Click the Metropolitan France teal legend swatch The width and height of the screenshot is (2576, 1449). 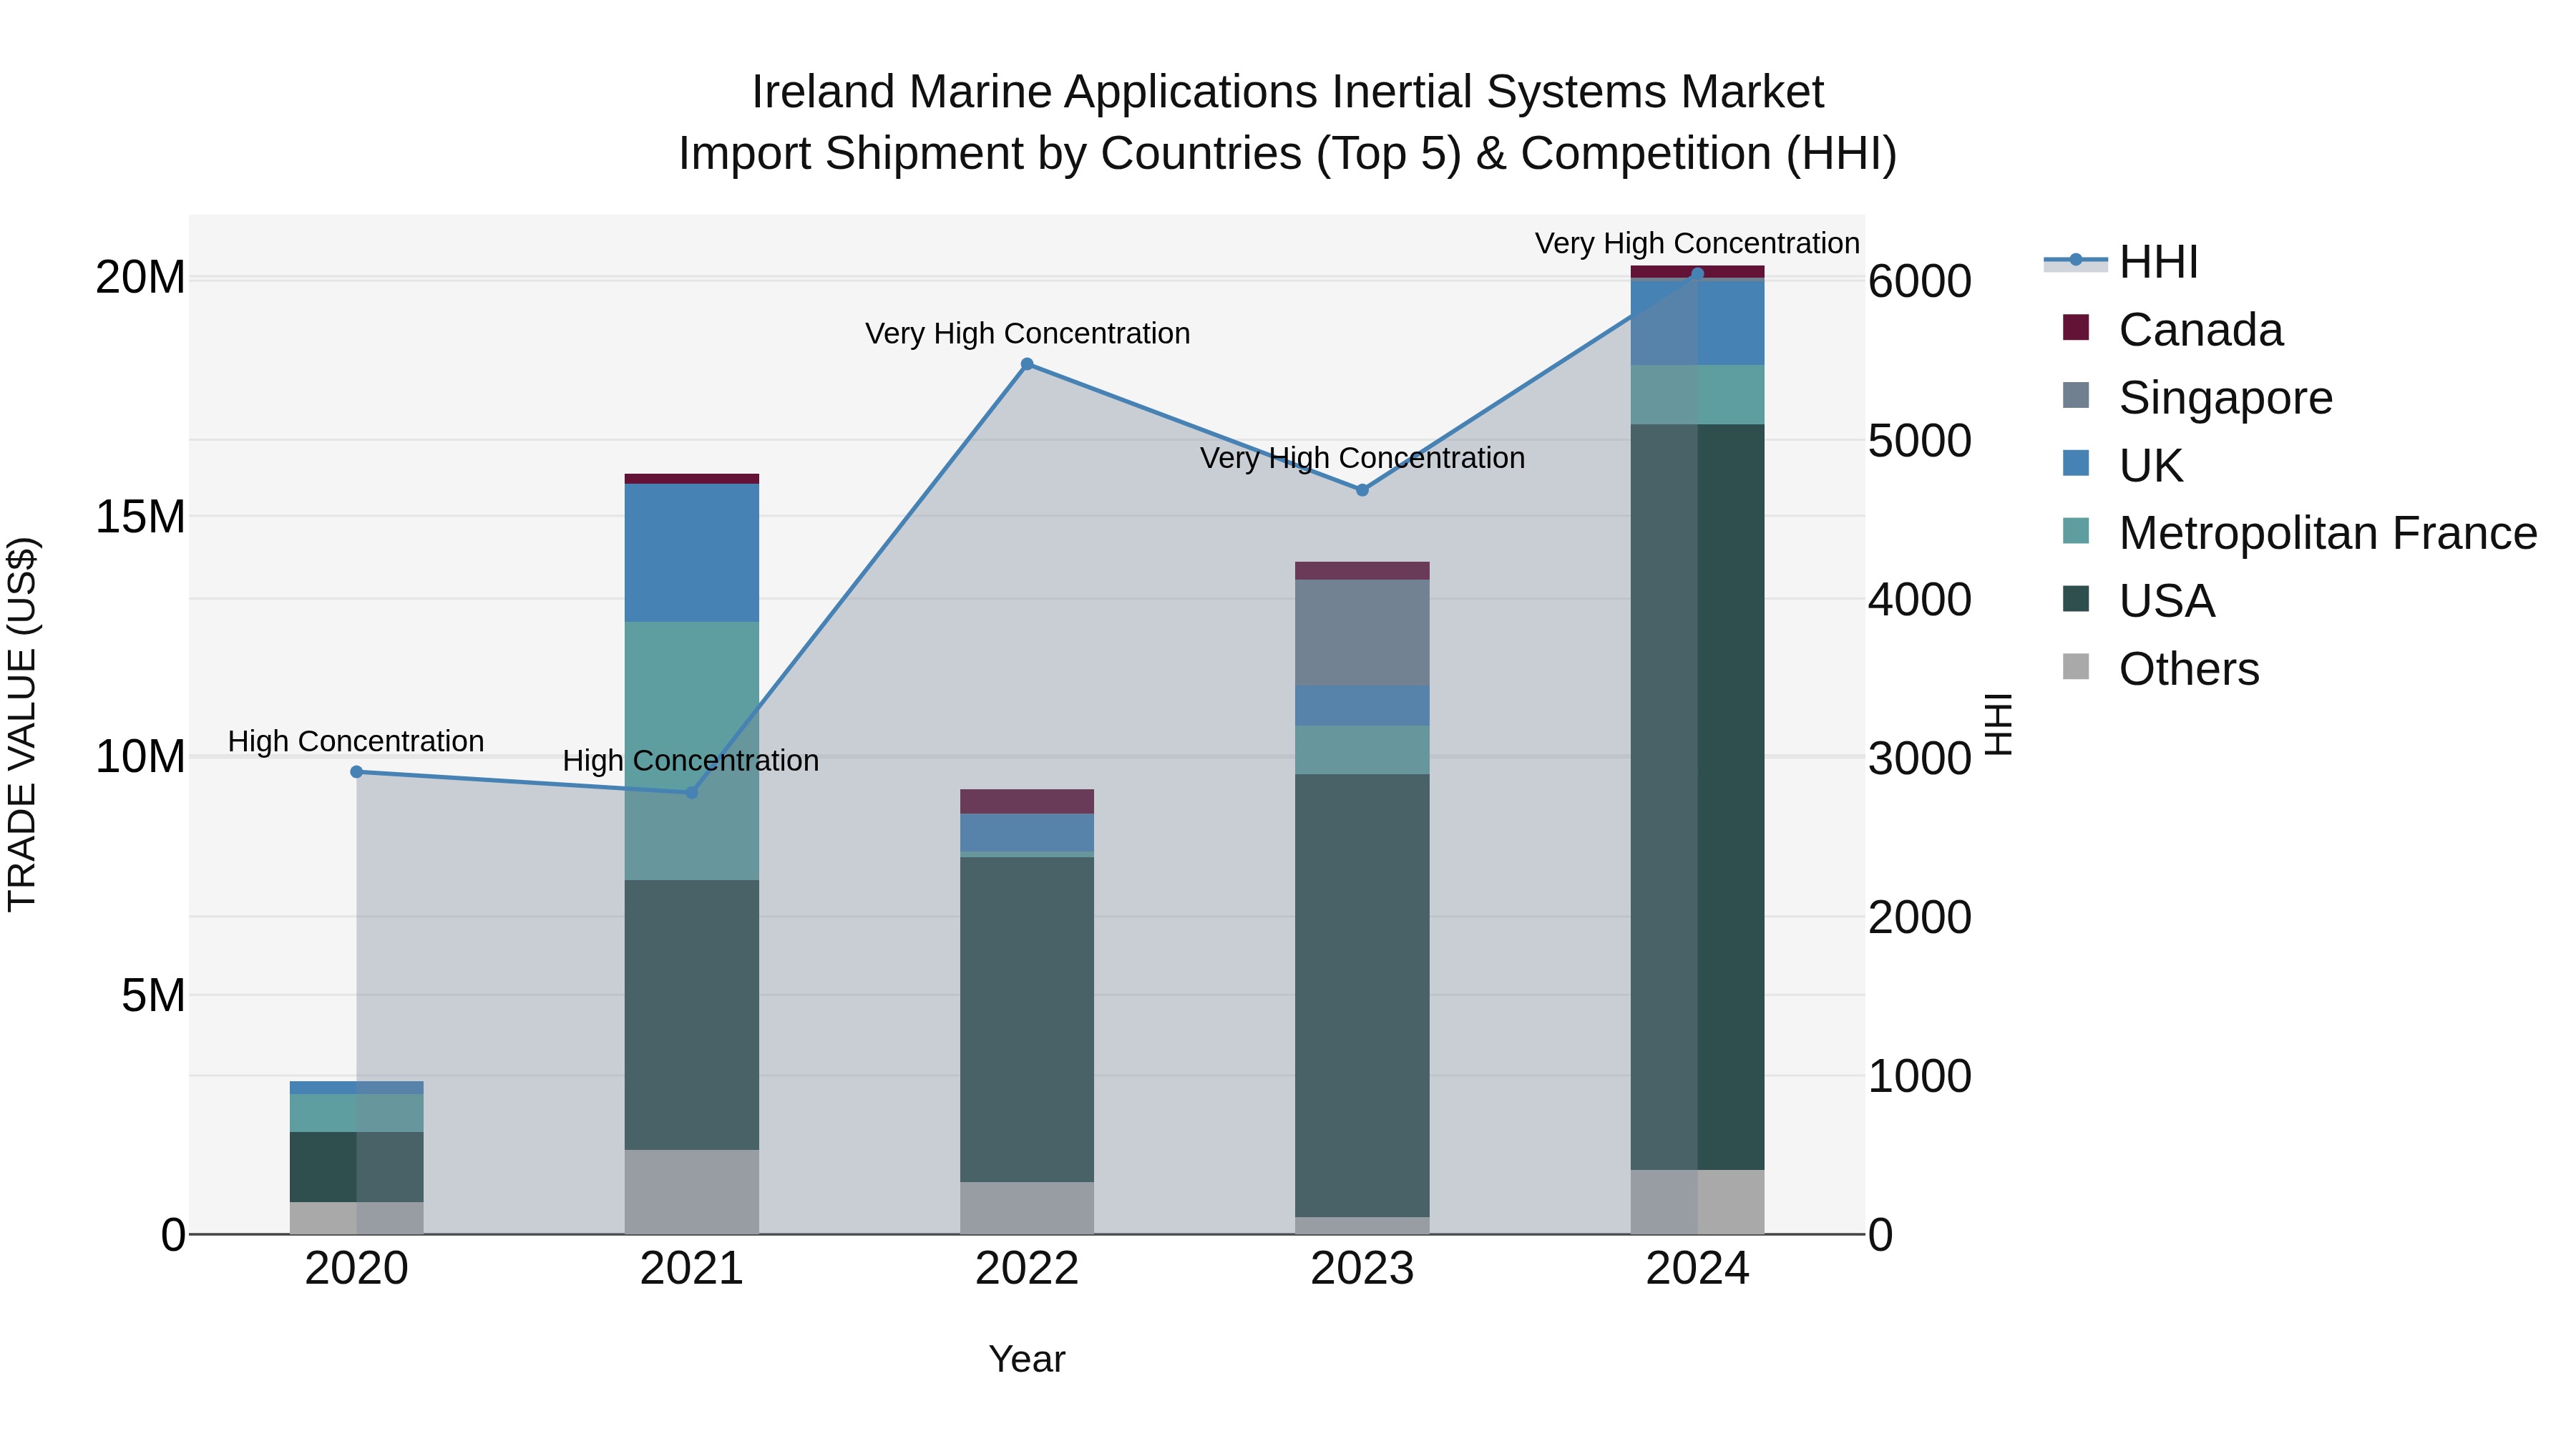click(x=2076, y=531)
